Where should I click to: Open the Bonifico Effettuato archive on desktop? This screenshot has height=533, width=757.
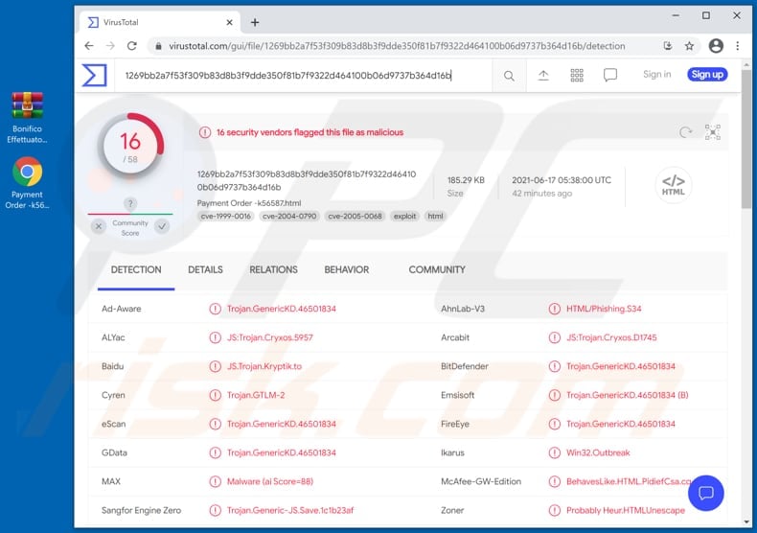pos(27,117)
